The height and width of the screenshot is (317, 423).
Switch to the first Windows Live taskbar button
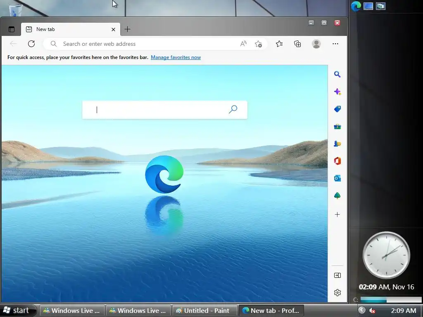pyautogui.click(x=72, y=310)
